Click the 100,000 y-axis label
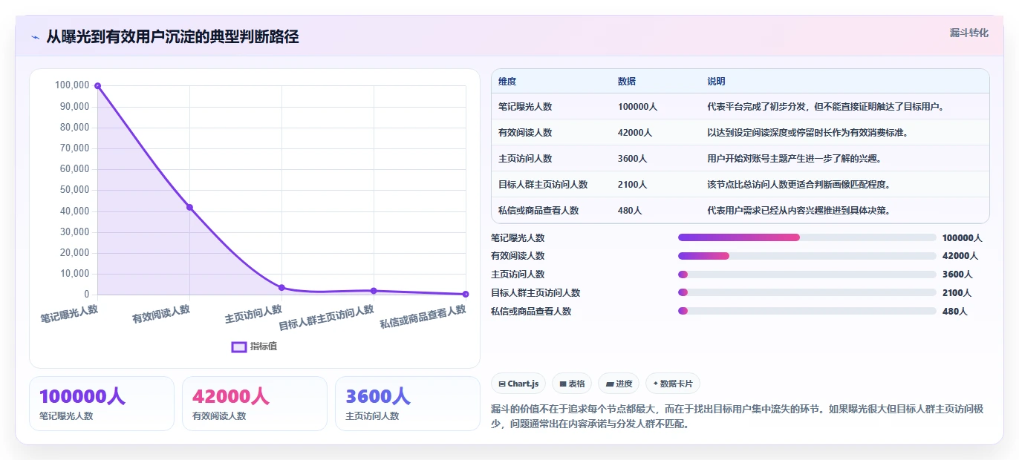Viewport: 1019px width, 460px height. coord(72,85)
